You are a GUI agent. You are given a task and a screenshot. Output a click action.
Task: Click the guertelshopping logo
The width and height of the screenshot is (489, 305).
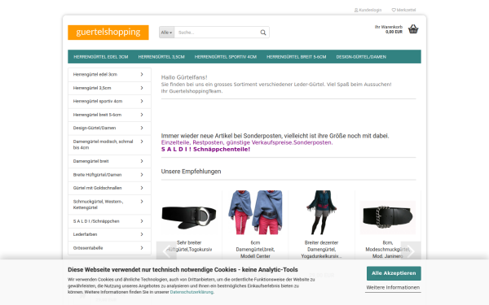tap(108, 33)
